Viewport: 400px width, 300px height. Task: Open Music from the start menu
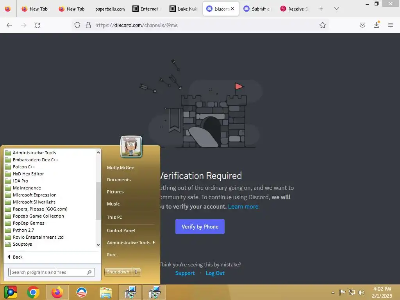pos(113,204)
